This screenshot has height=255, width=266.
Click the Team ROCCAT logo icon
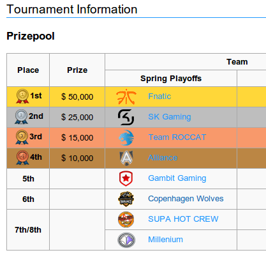click(126, 137)
